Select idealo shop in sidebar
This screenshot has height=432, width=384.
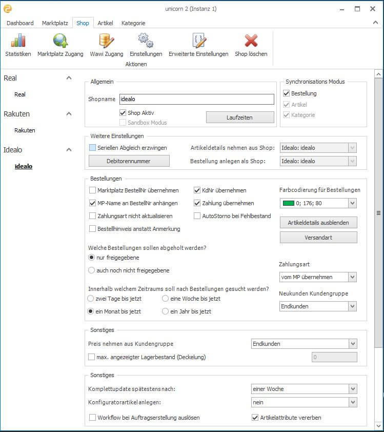point(24,166)
